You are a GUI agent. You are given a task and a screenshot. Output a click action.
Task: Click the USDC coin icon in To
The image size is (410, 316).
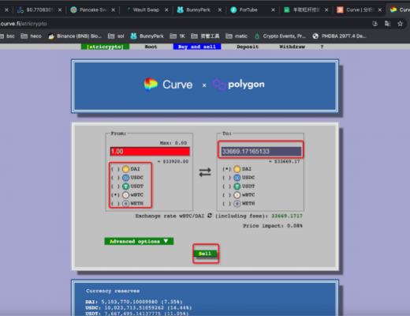tap(237, 178)
